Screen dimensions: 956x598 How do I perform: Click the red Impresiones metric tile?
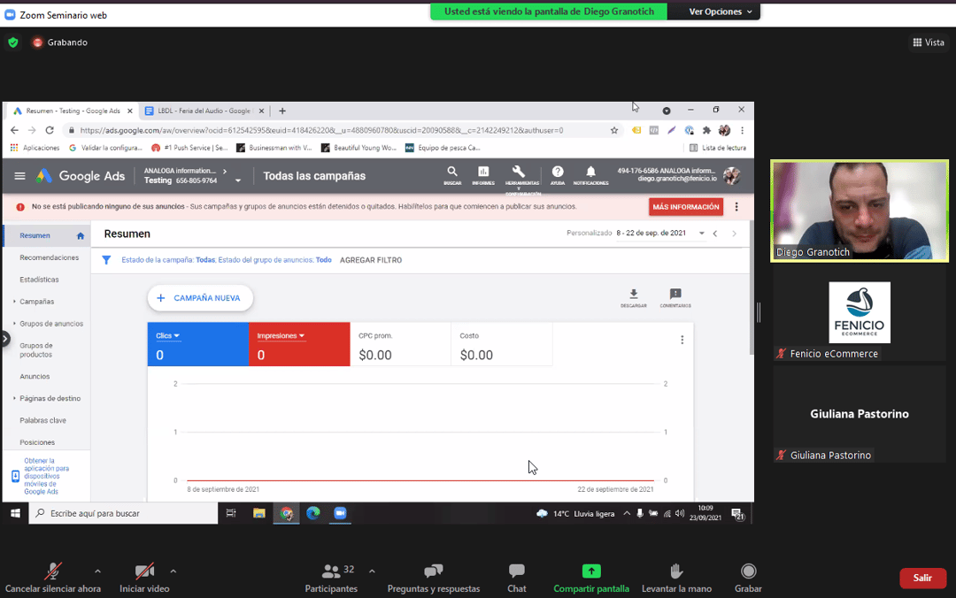[299, 345]
